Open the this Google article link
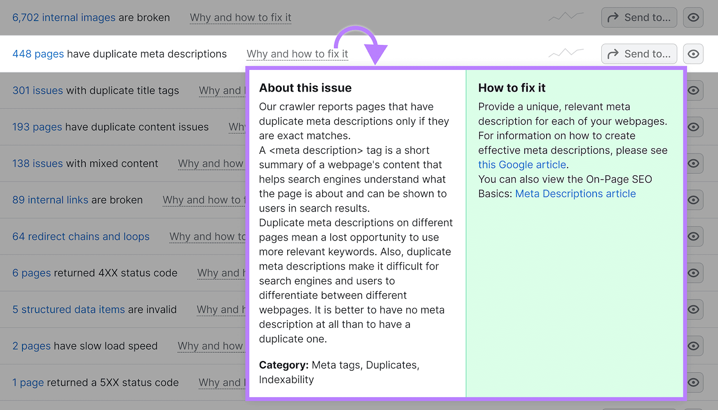Image resolution: width=718 pixels, height=410 pixels. [x=522, y=165]
